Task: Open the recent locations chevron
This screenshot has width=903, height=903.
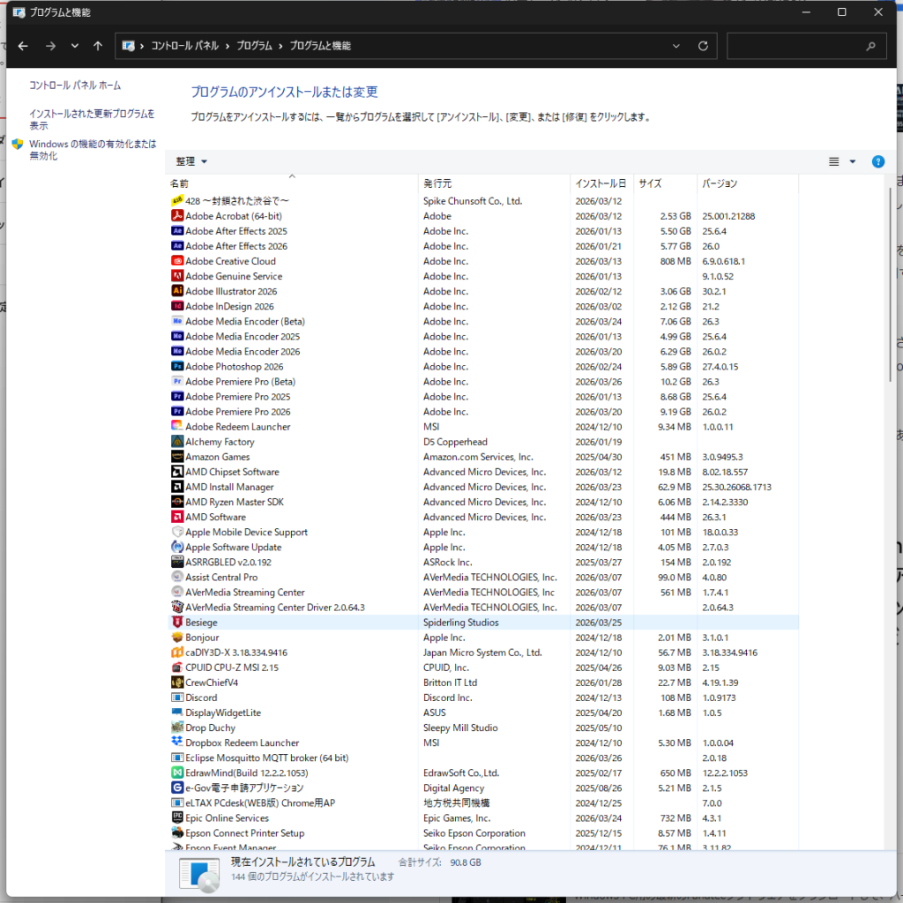Action: pyautogui.click(x=74, y=46)
